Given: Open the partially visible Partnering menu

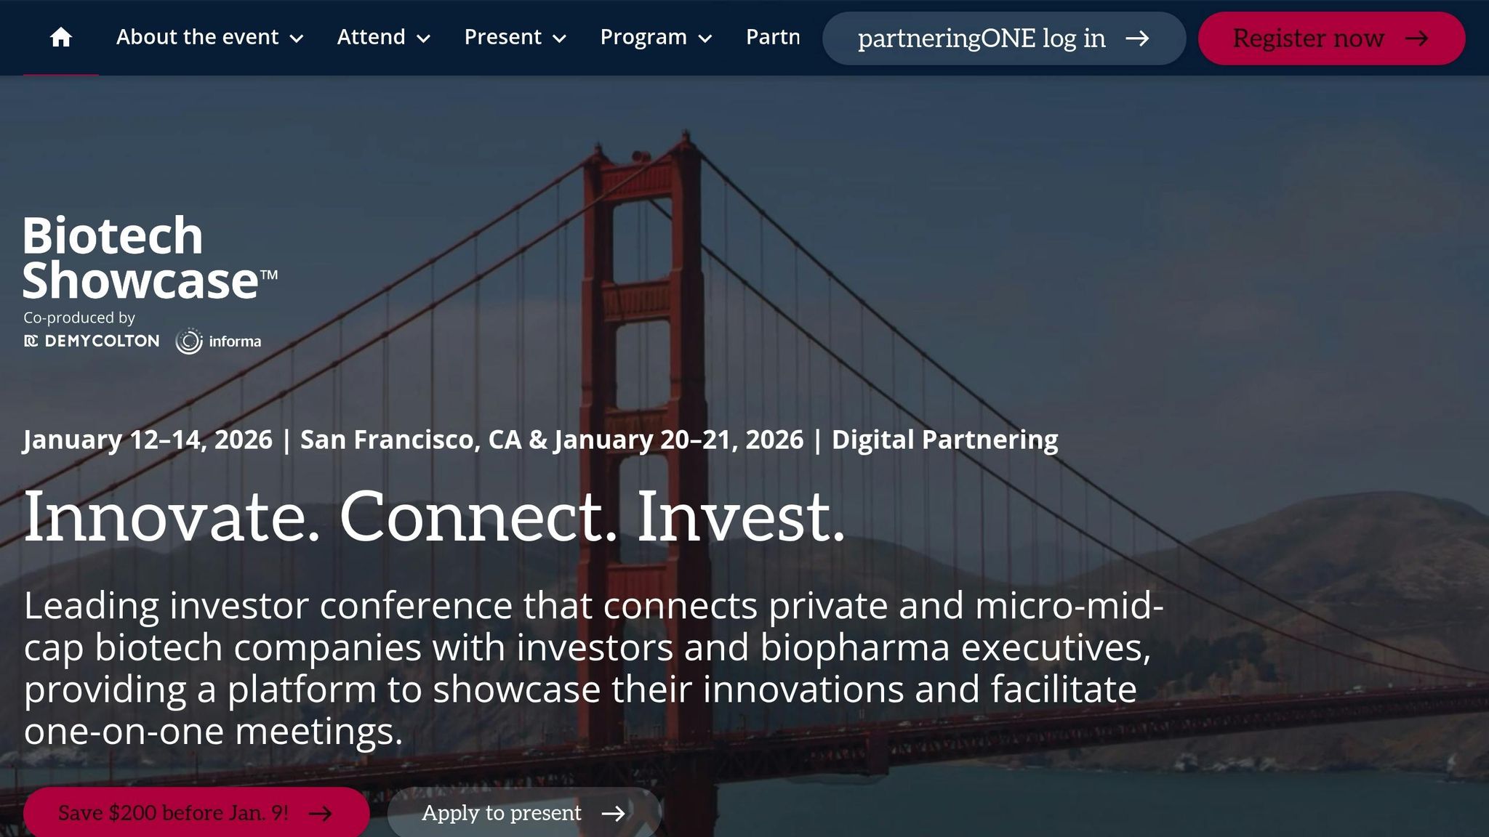Looking at the screenshot, I should point(772,37).
